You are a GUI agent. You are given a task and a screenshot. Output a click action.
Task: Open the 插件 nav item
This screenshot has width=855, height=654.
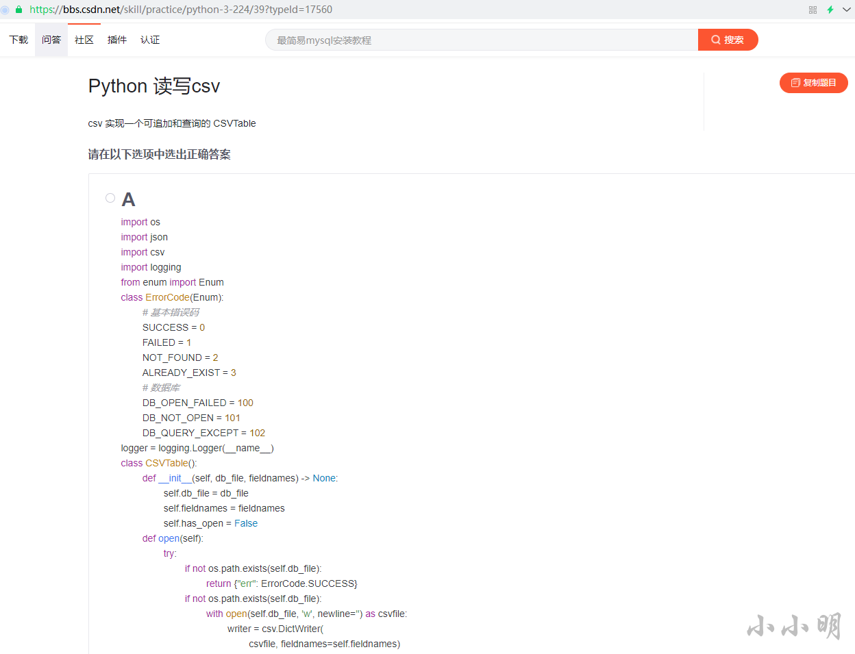[117, 40]
